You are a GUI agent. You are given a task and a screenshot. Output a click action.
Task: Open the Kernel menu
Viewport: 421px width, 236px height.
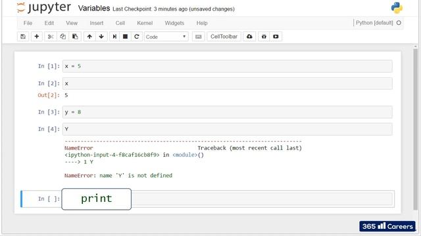[145, 23]
